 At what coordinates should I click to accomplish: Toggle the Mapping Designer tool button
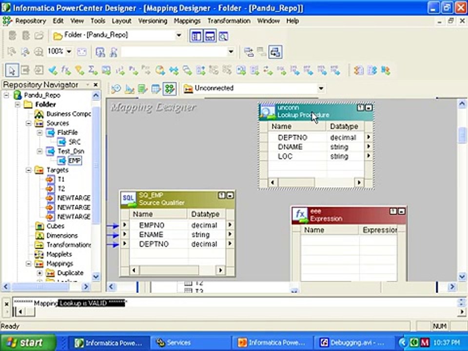(170, 89)
